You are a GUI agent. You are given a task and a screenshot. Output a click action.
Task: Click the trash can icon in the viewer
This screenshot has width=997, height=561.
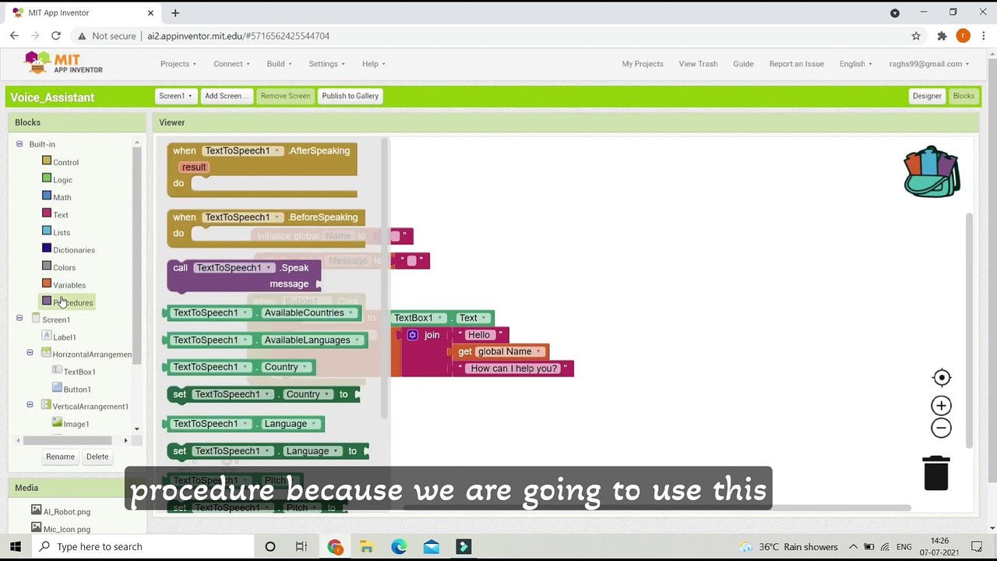[936, 473]
